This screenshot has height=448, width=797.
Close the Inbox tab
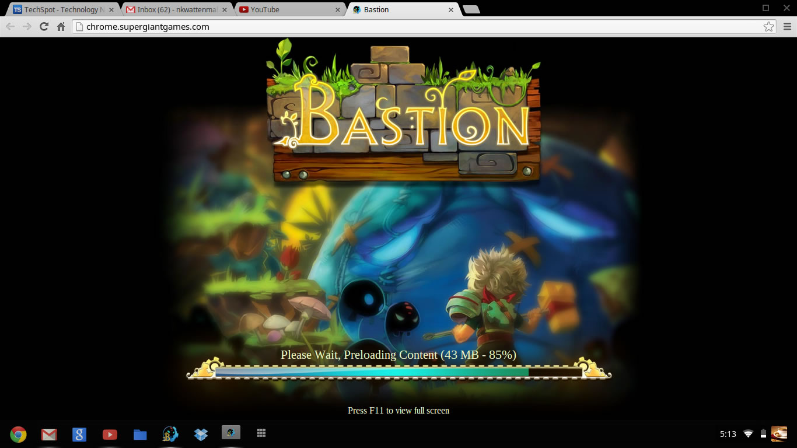[225, 10]
